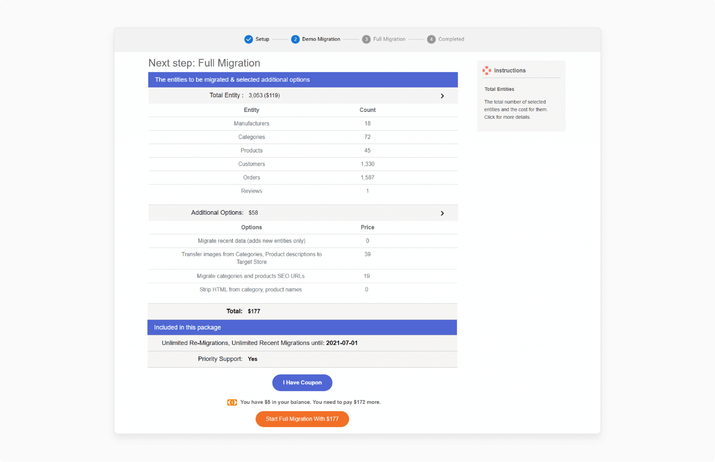
Task: Click the price 19 for SEO URLs
Action: 367,276
